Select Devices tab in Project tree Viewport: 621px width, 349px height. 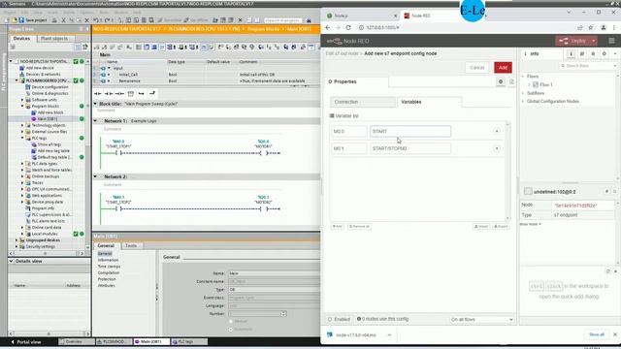21,39
